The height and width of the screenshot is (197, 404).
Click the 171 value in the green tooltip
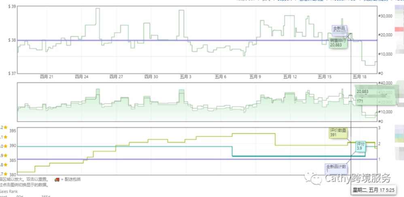point(360,101)
